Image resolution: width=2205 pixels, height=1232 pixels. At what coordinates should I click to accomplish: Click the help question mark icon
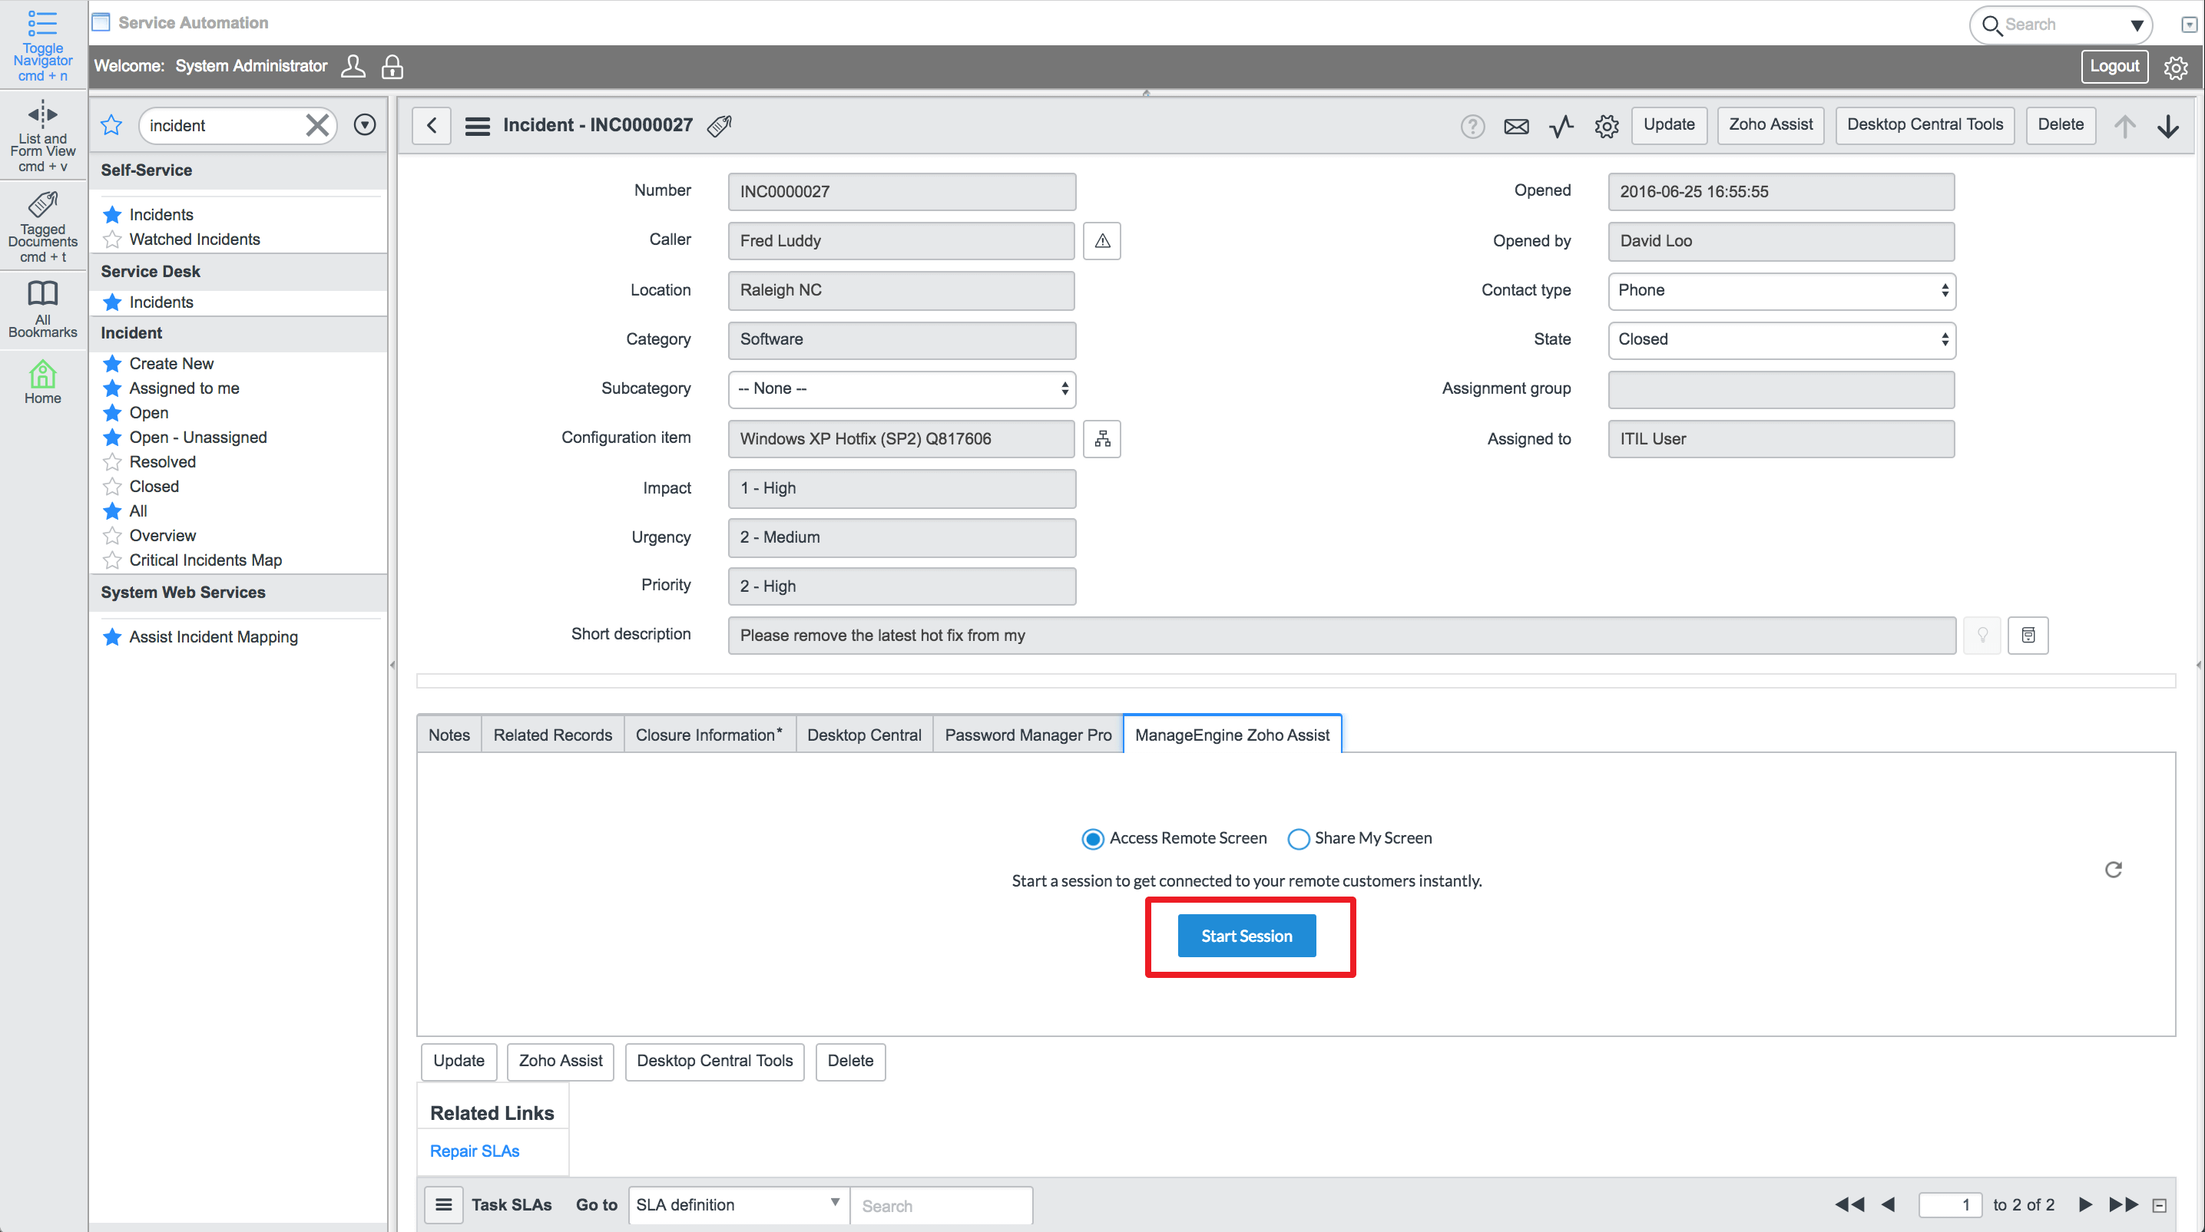coord(1472,127)
